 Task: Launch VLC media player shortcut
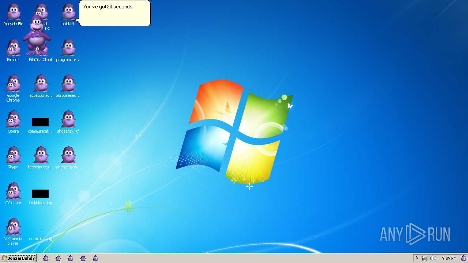pyautogui.click(x=13, y=232)
